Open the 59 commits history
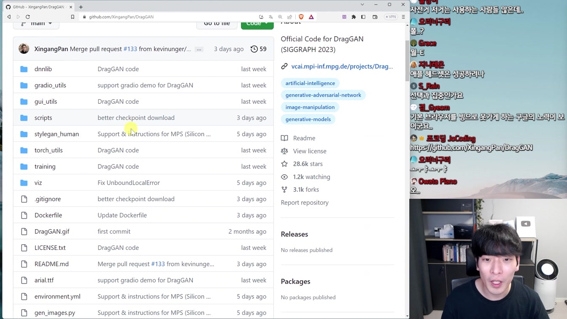567x319 pixels. pyautogui.click(x=259, y=49)
